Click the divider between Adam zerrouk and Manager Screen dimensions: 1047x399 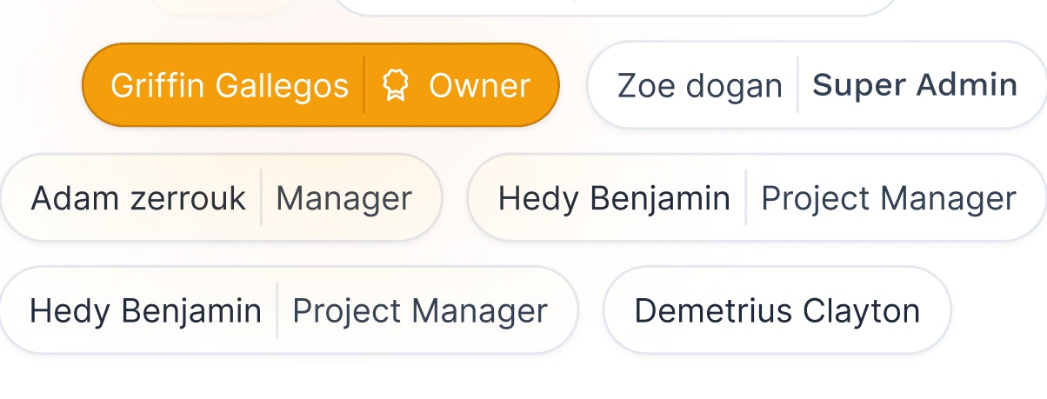tap(261, 198)
